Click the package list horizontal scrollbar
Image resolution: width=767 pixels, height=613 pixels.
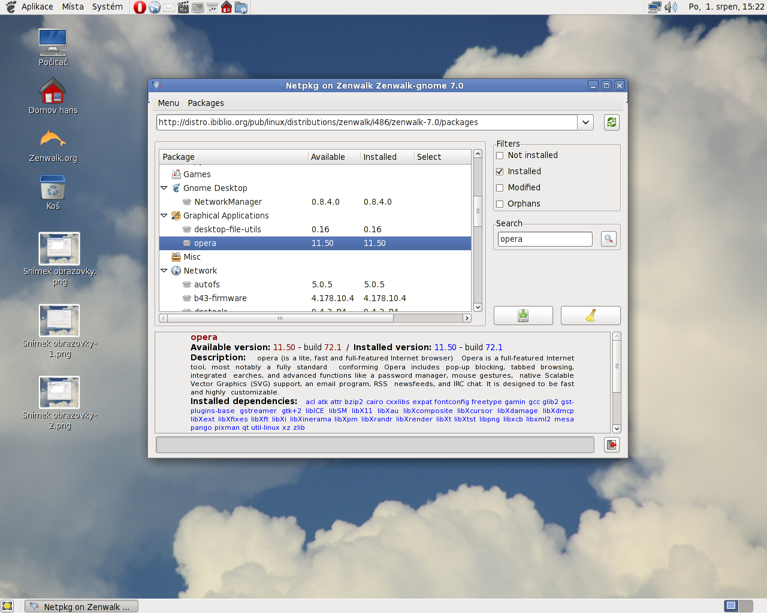(315, 318)
